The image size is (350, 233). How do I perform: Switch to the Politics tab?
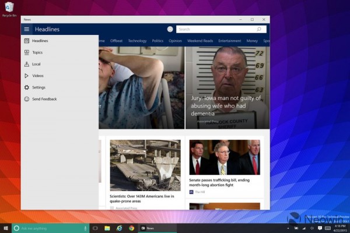[x=157, y=41]
